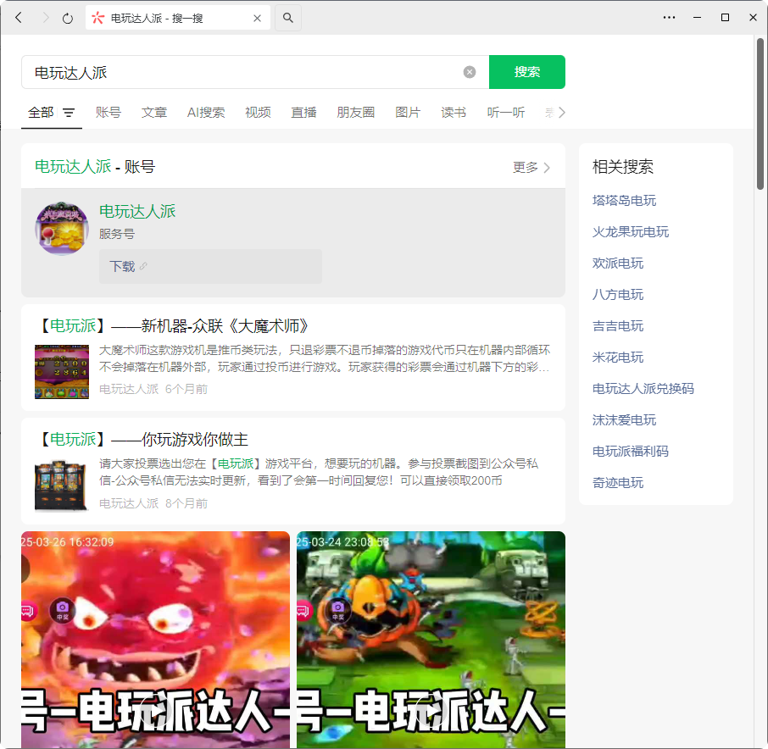Search related term 米花电玩
The height and width of the screenshot is (749, 768).
pos(618,357)
